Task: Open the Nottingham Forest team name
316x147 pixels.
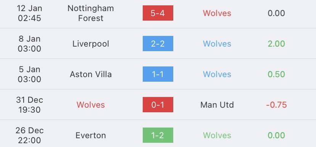Action: [x=91, y=13]
